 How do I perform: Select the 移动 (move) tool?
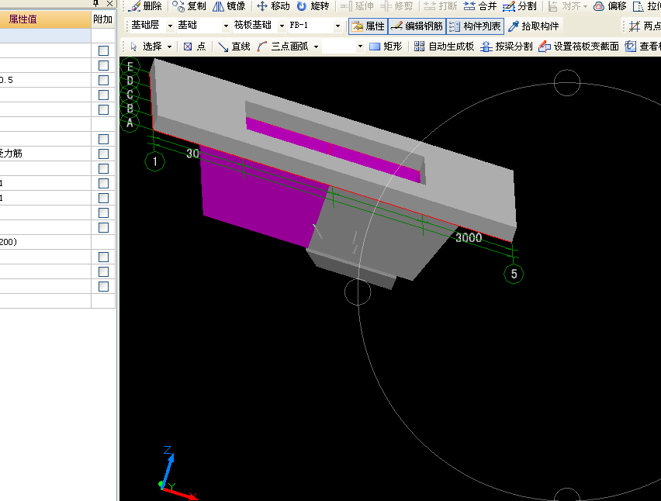point(273,6)
